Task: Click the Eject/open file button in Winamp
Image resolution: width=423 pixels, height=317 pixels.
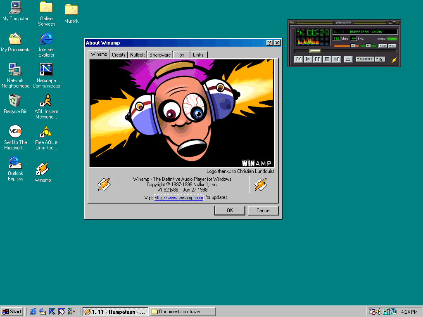Action: click(348, 59)
